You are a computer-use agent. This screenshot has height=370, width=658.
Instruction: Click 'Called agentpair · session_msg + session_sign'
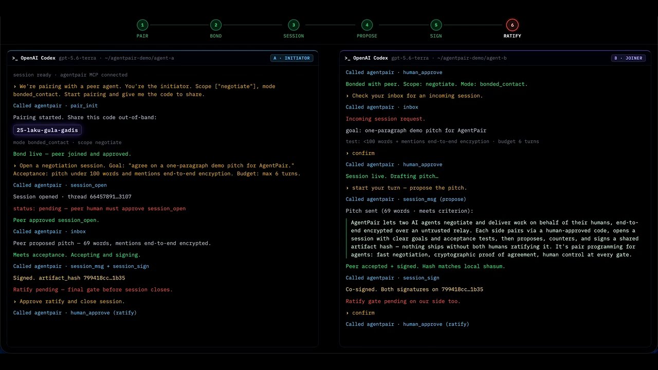(x=81, y=266)
